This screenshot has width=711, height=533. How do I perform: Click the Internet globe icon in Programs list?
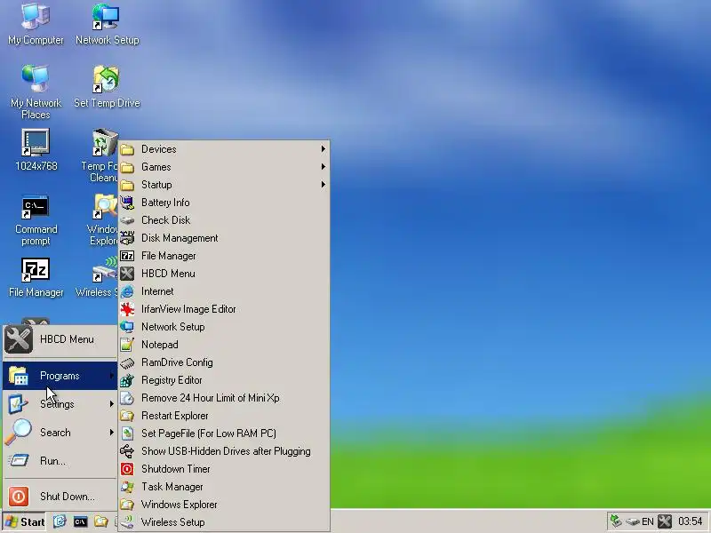127,291
